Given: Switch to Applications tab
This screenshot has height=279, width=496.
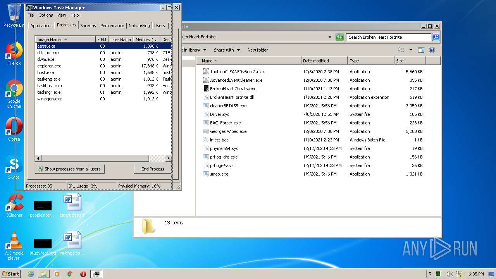Looking at the screenshot, I should [41, 26].
